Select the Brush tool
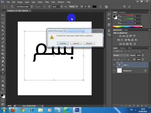Viewport: 151px width, 113px height. [3, 42]
